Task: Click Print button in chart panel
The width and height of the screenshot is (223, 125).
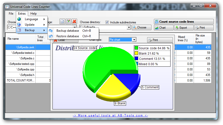Action: 160,40
